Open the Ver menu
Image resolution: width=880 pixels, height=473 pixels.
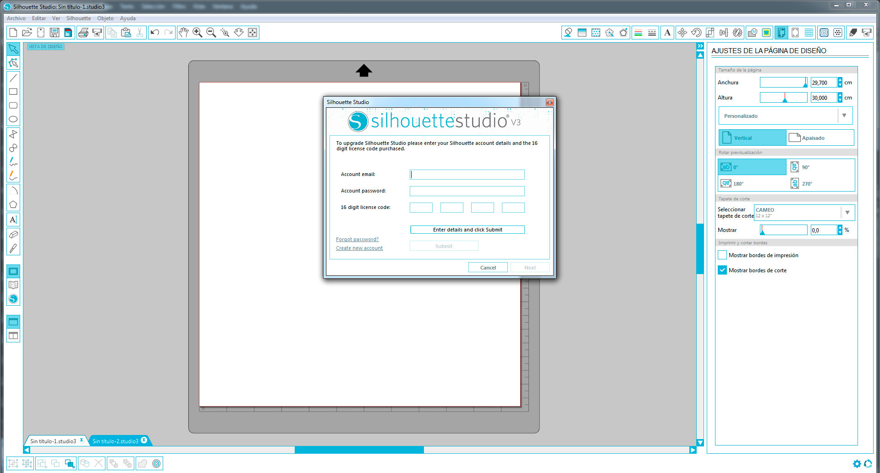pos(56,18)
